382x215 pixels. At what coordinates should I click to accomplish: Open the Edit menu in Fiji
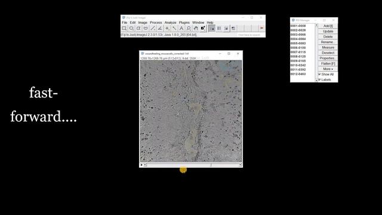133,23
